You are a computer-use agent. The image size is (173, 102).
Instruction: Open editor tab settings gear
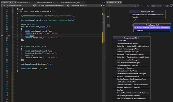click(104, 3)
